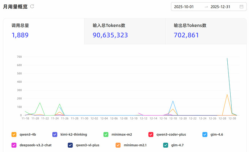Click the x-axis label 12-16
The image size is (249, 152).
tap(163, 118)
